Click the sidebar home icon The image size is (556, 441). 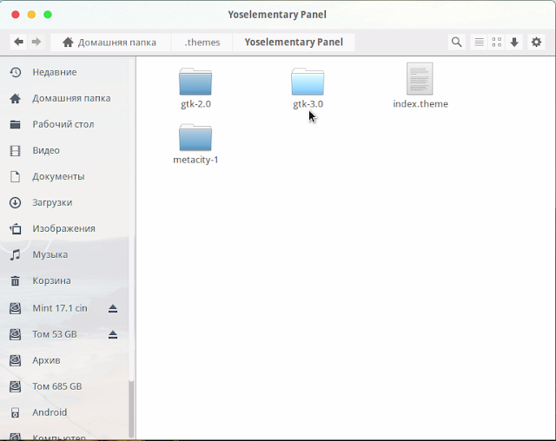[x=16, y=98]
